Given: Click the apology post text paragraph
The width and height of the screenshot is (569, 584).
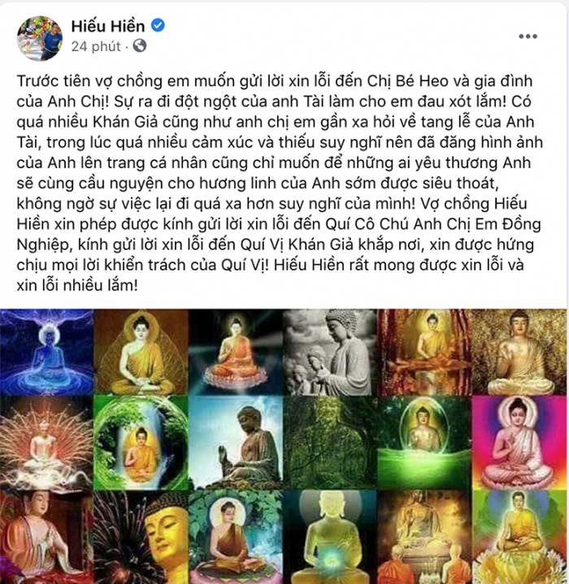Looking at the screenshot, I should [x=280, y=184].
